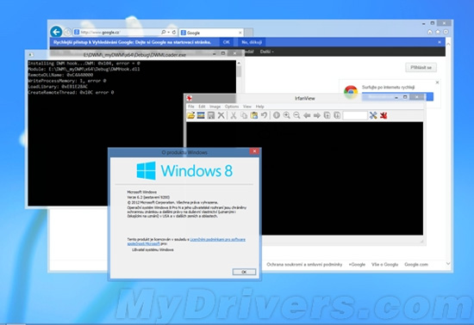Open the Microsoft license terms link
This screenshot has width=474, height=325.
[186, 242]
